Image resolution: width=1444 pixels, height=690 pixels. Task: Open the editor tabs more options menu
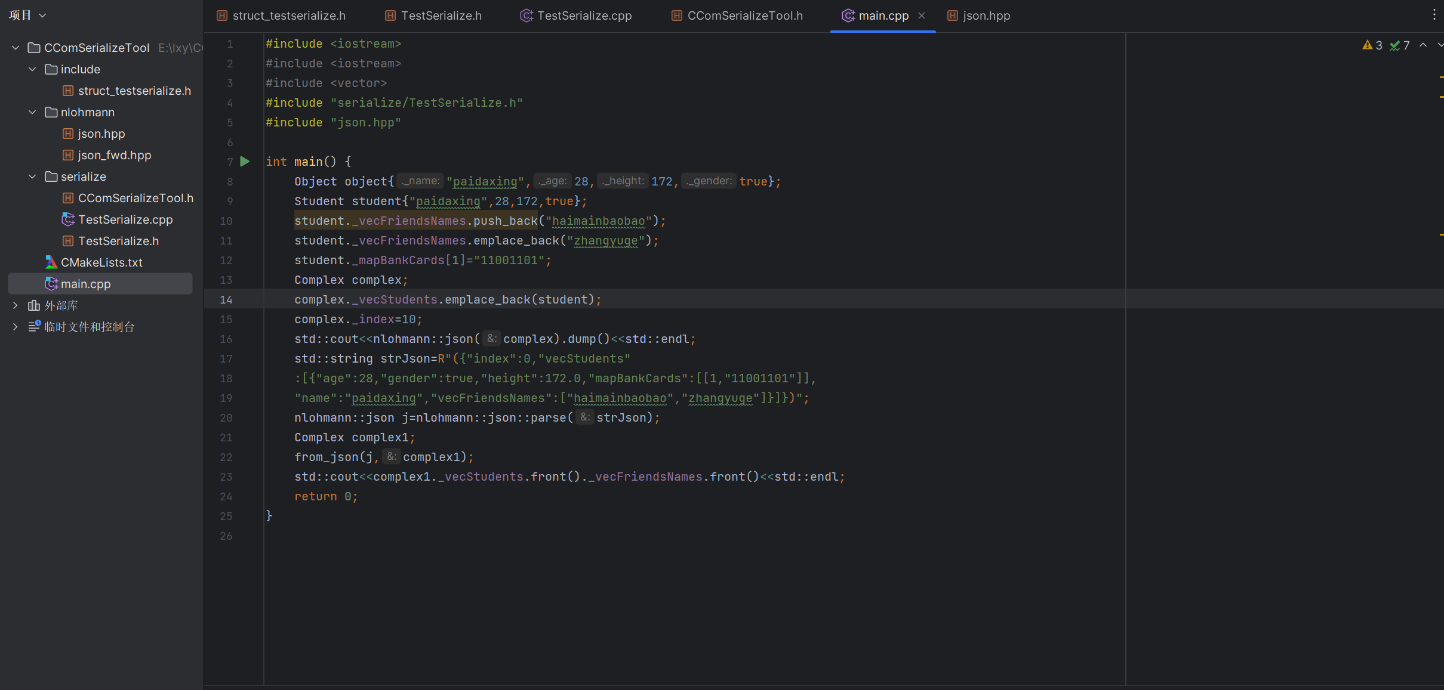[x=1434, y=15]
